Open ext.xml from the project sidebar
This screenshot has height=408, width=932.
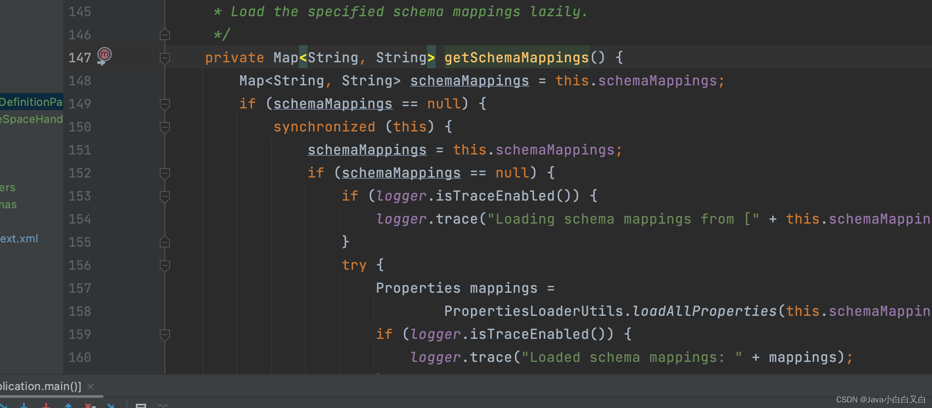pyautogui.click(x=19, y=239)
